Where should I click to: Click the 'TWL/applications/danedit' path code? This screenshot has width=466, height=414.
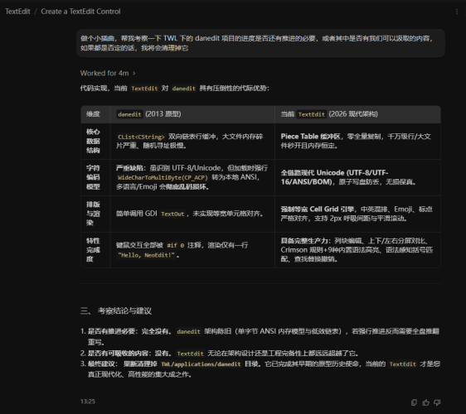(x=201, y=364)
